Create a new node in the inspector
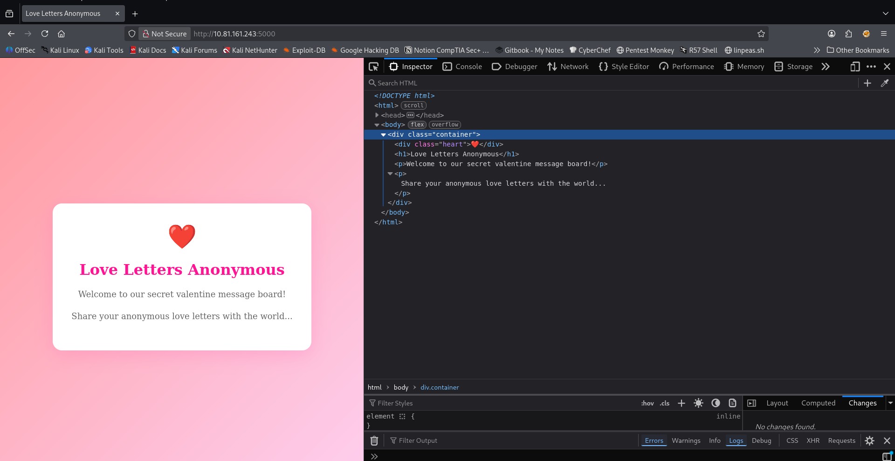This screenshot has width=895, height=461. (867, 83)
